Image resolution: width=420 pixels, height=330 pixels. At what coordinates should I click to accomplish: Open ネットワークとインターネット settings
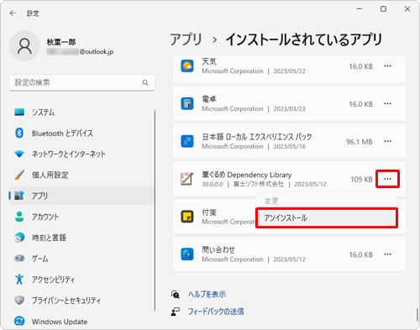pyautogui.click(x=81, y=154)
